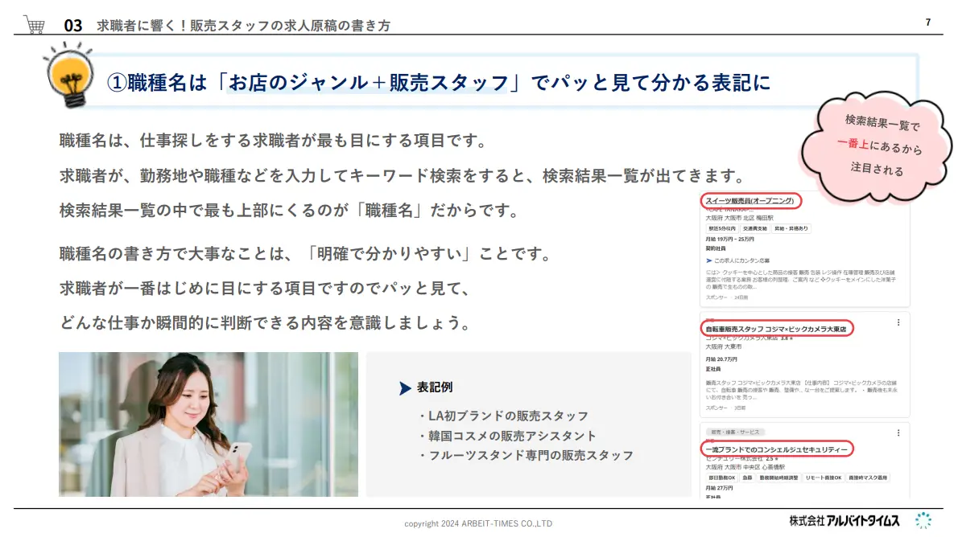Click the slide page number 7
Viewport: 958px width, 537px height.
(927, 23)
